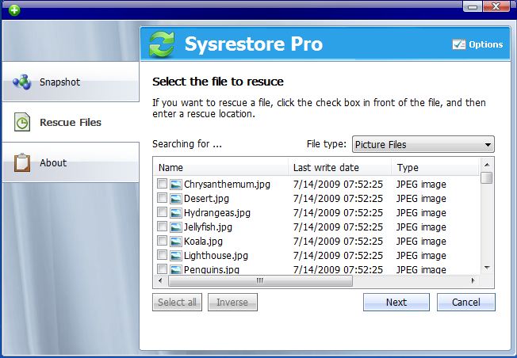
Task: Click the Desert.jpg picture icon
Action: (x=176, y=199)
